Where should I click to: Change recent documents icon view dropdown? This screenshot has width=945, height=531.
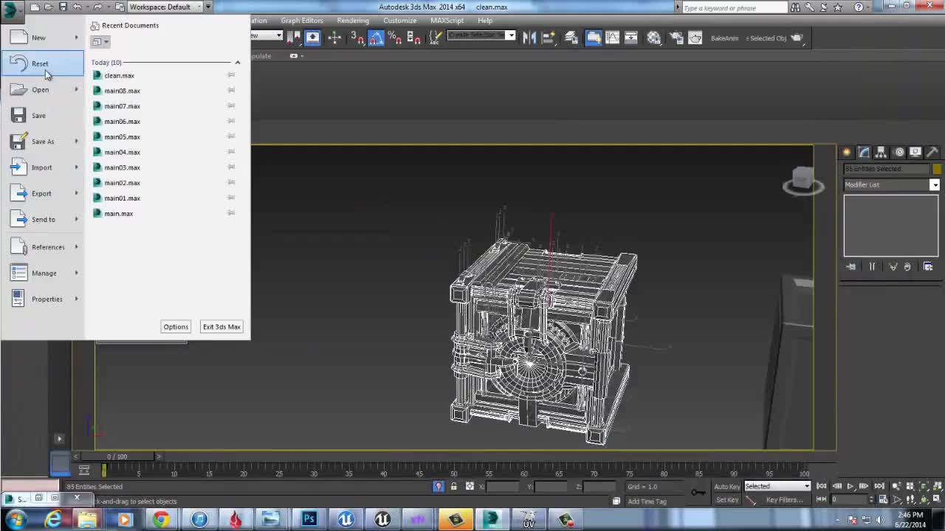click(100, 42)
